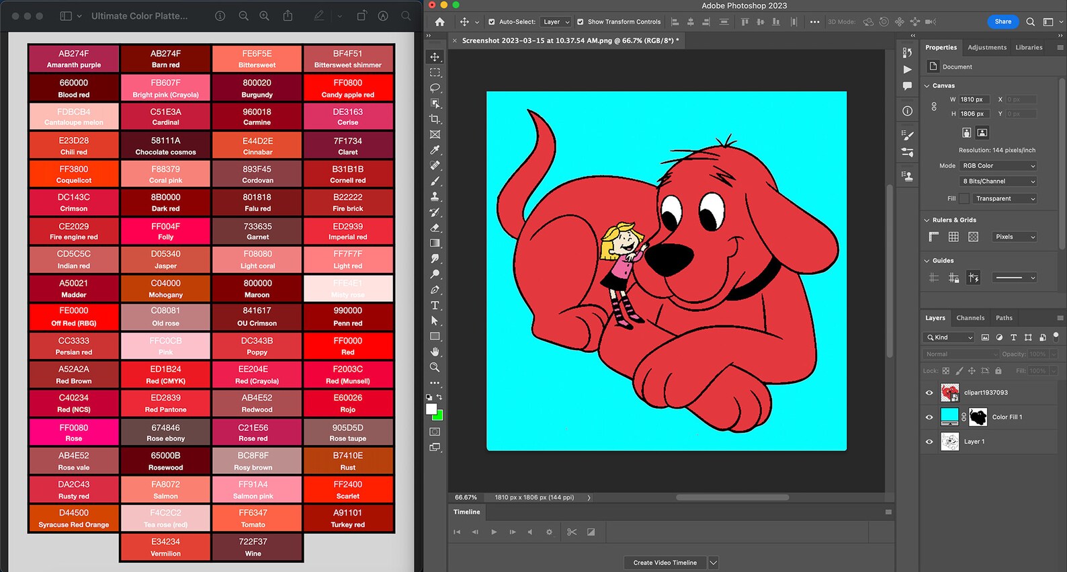The width and height of the screenshot is (1067, 572).
Task: Hide the Color Fill 1 layer
Action: tap(929, 417)
